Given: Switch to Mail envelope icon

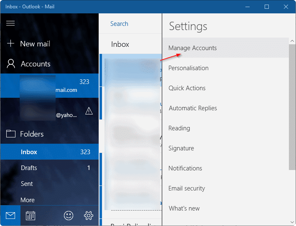Looking at the screenshot, I should coord(10,216).
